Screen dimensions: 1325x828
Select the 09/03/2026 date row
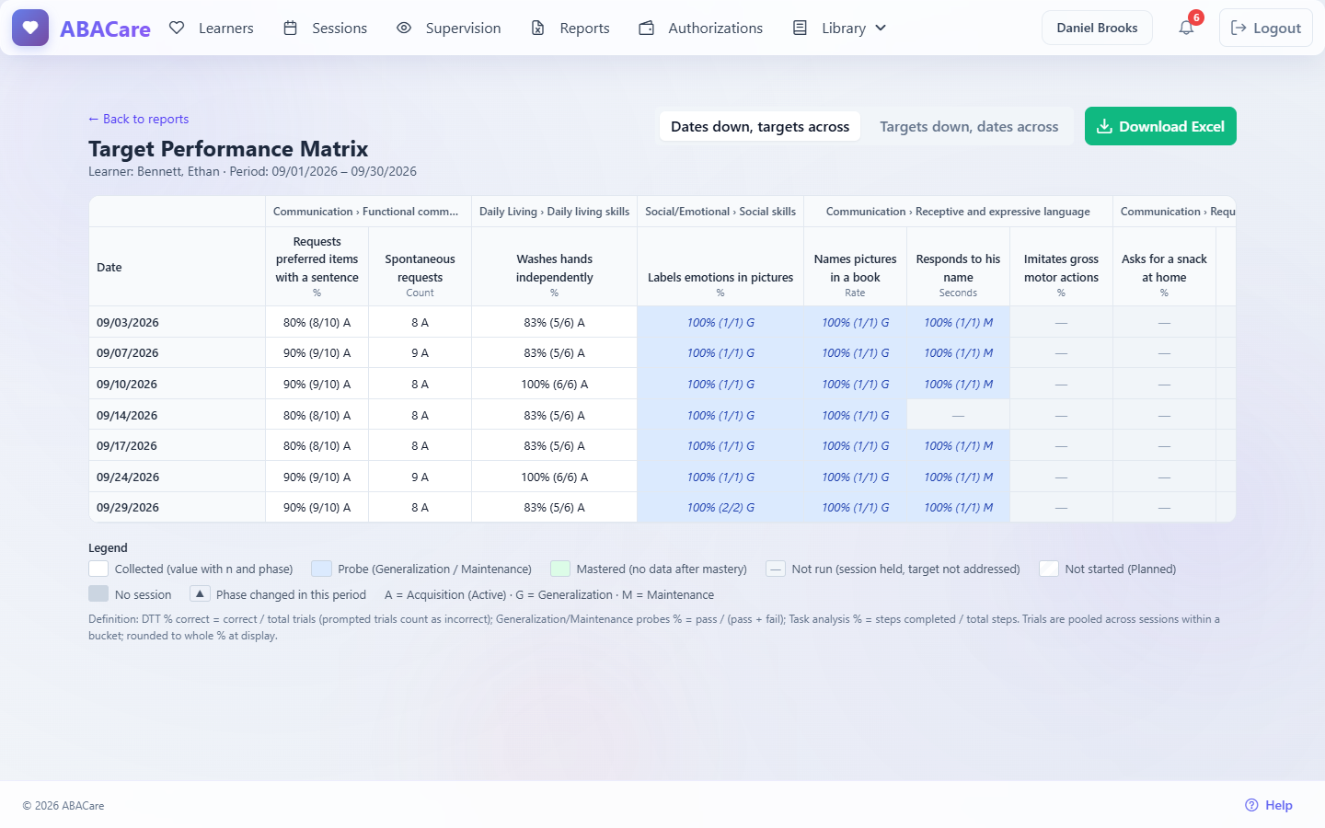[x=662, y=322]
